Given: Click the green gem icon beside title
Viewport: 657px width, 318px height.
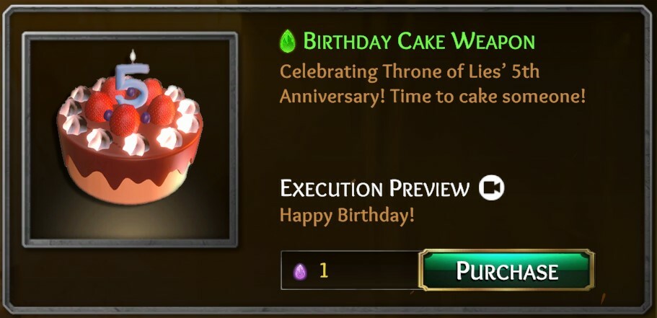Looking at the screenshot, I should (288, 42).
